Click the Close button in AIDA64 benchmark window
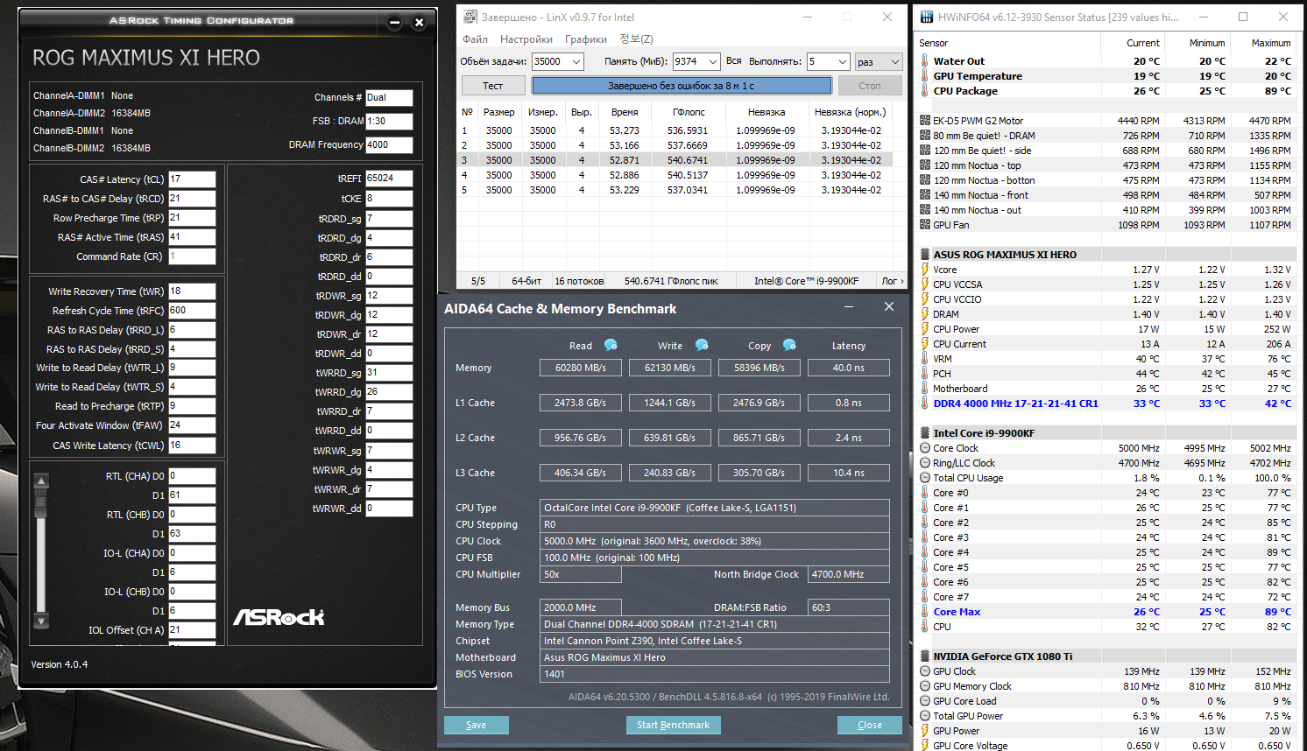The image size is (1307, 751). [x=870, y=725]
